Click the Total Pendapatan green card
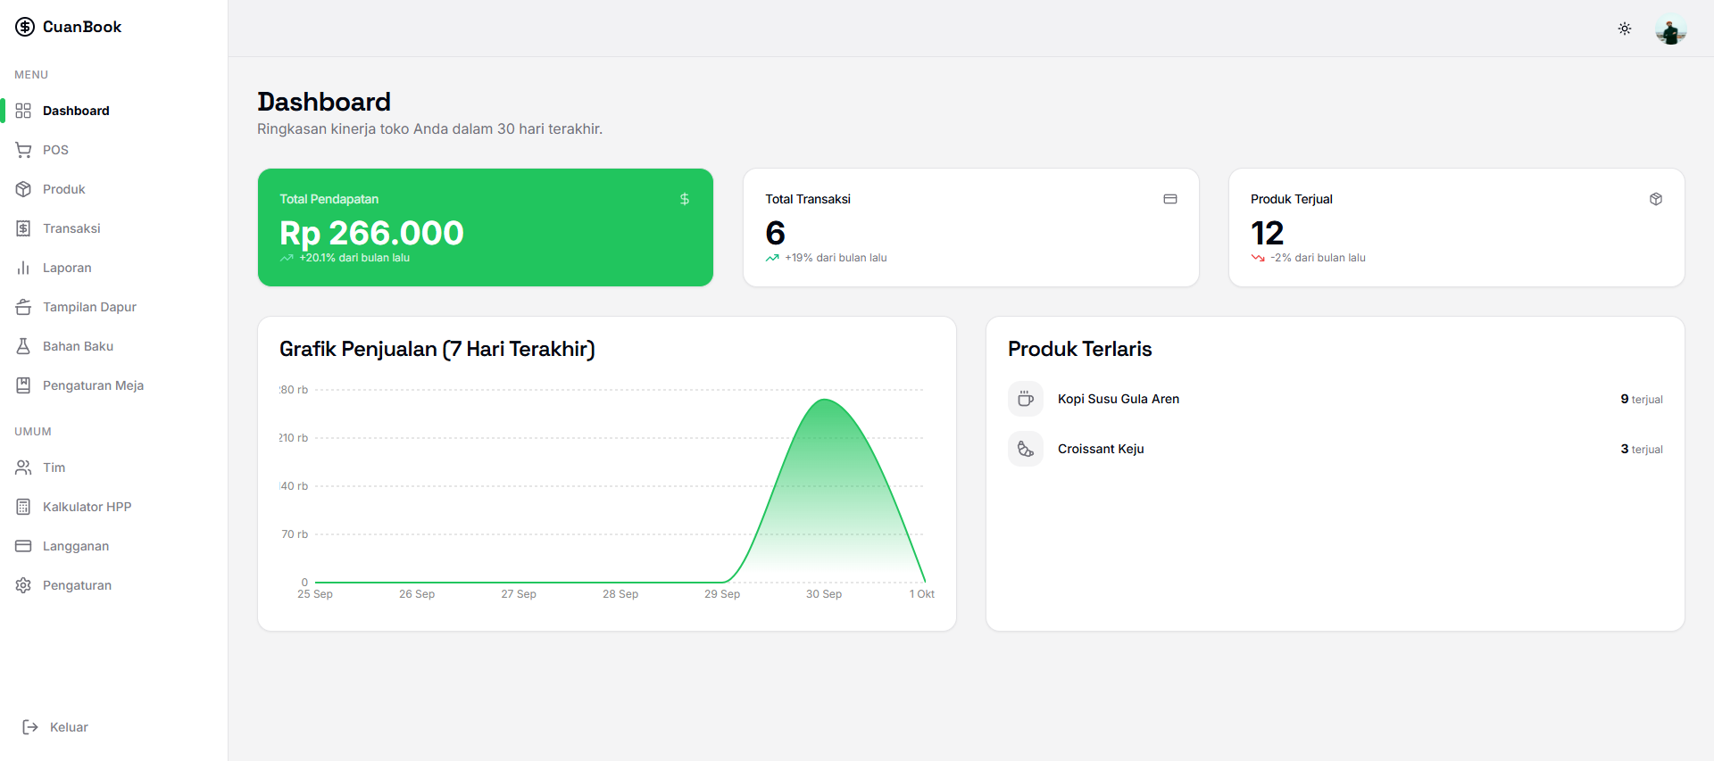Screen dimensions: 1714x761 pos(485,227)
